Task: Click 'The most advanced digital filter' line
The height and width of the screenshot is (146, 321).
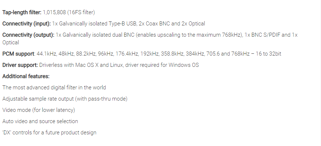Action: [x=54, y=88]
